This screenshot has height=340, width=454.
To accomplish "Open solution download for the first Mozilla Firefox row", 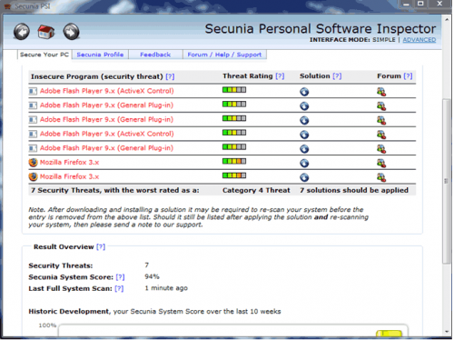I will coord(304,163).
